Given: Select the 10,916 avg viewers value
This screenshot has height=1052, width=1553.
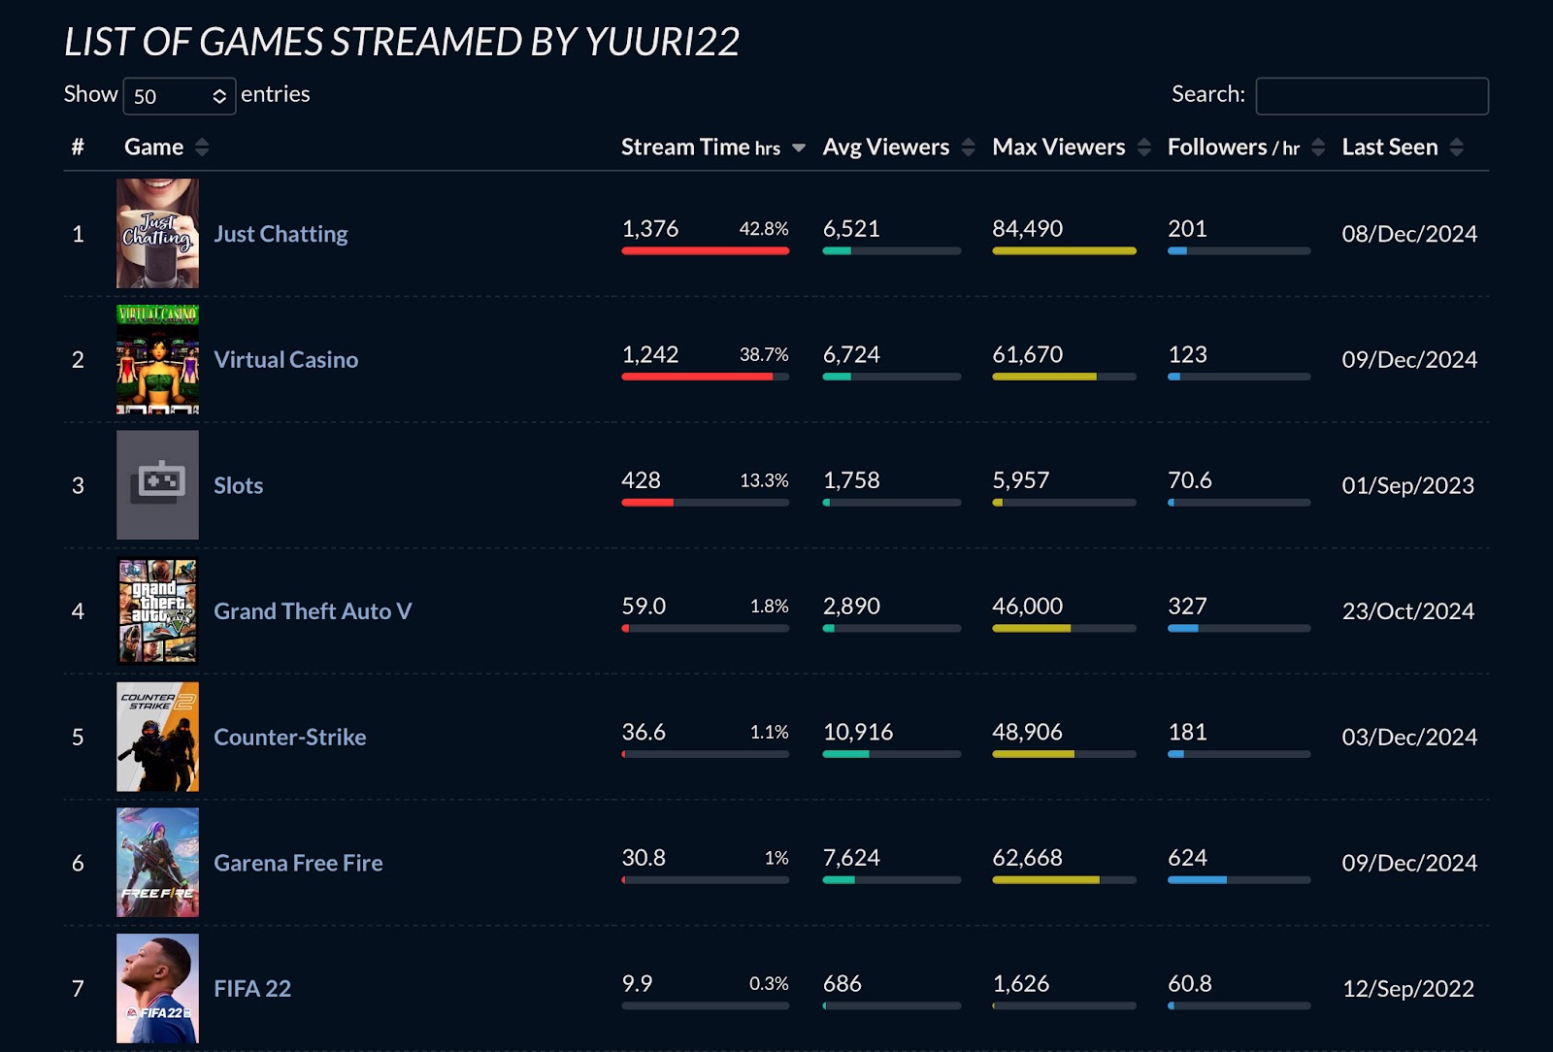Looking at the screenshot, I should point(858,733).
